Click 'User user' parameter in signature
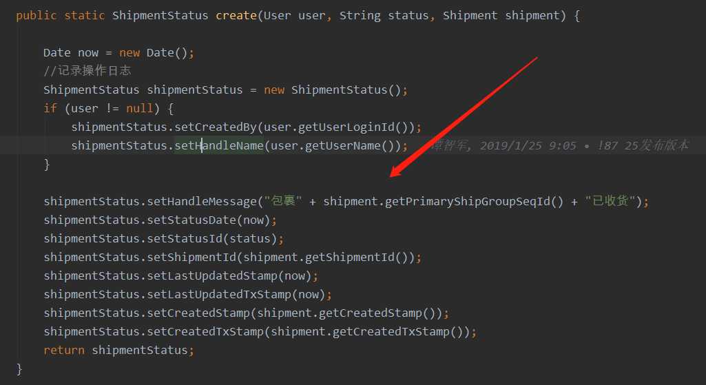 (x=294, y=15)
